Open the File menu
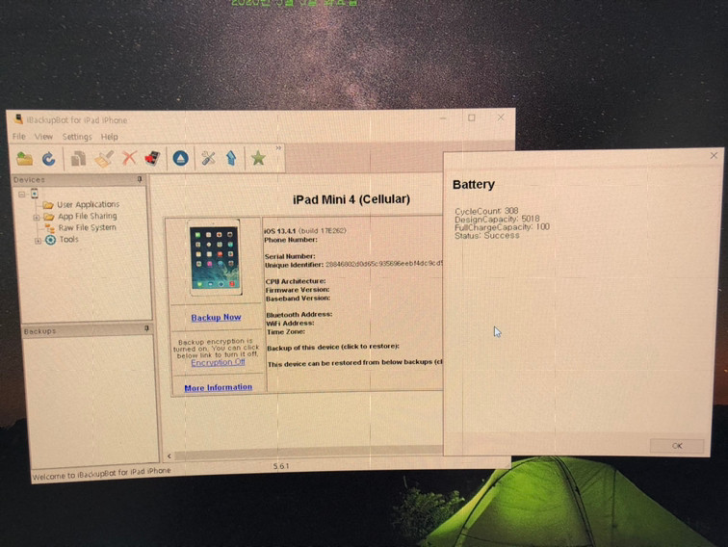 coord(19,137)
